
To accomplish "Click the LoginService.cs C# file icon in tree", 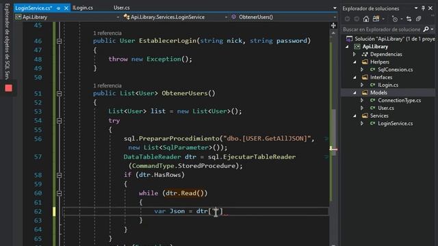I will pyautogui.click(x=372, y=123).
